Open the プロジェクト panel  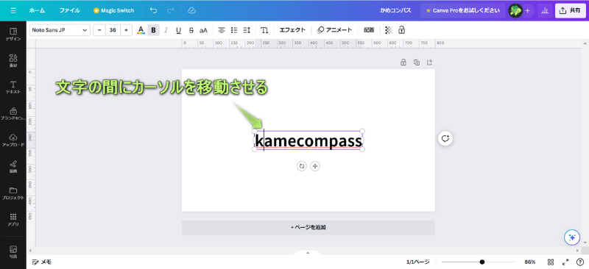[x=13, y=193]
